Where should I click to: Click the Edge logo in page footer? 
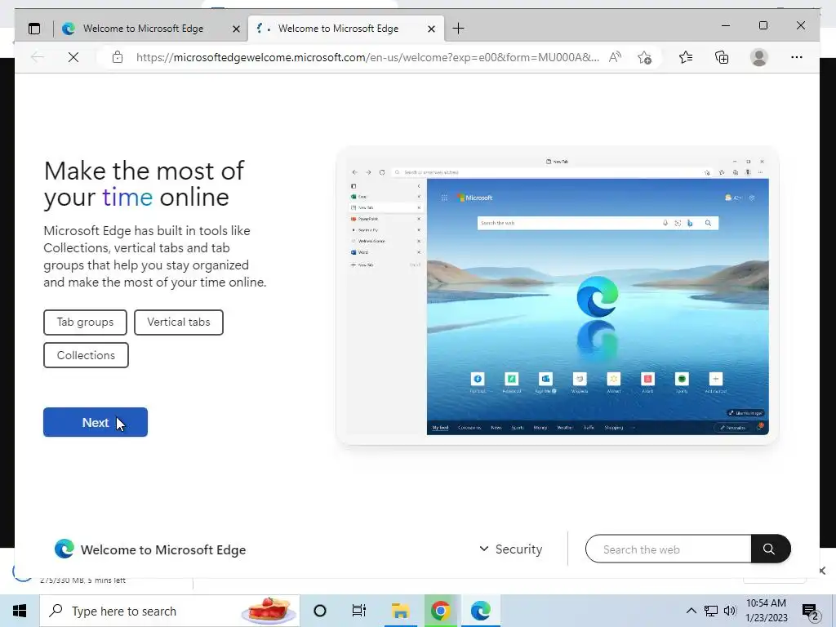tap(64, 549)
